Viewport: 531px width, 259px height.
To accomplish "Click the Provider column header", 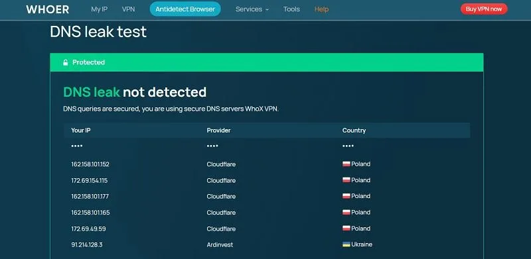I will 218,130.
